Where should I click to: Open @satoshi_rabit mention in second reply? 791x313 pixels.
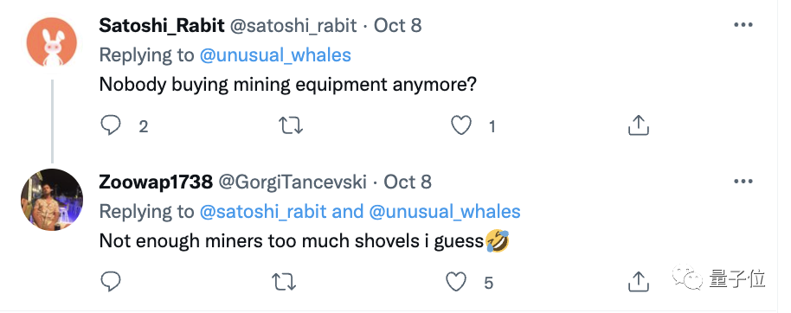[263, 212]
